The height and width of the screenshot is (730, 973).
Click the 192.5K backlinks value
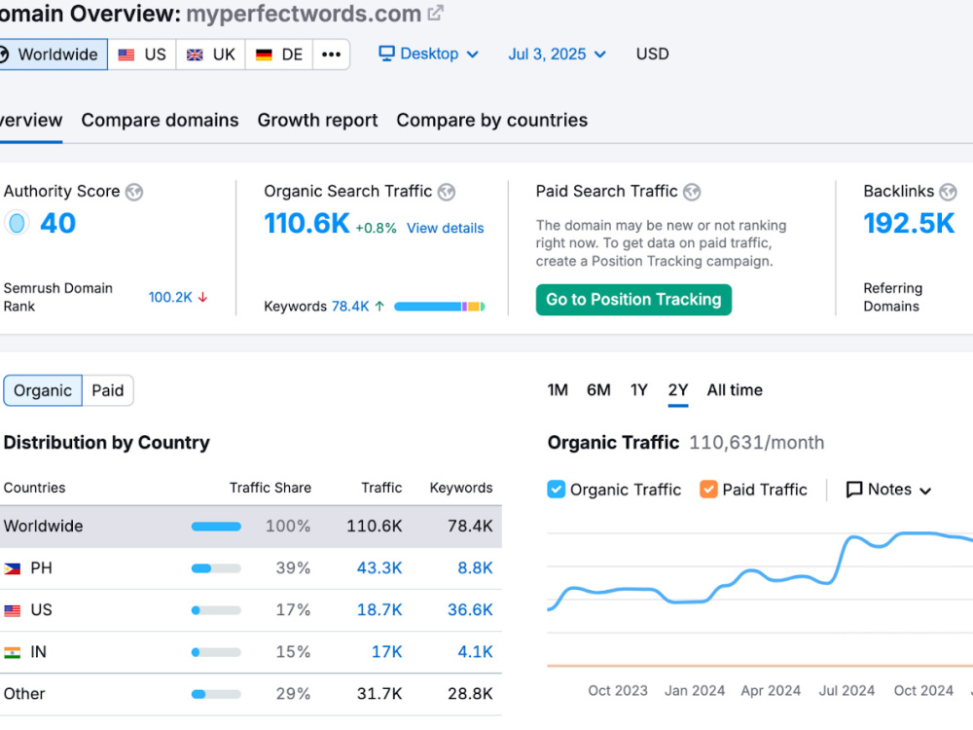pos(909,224)
